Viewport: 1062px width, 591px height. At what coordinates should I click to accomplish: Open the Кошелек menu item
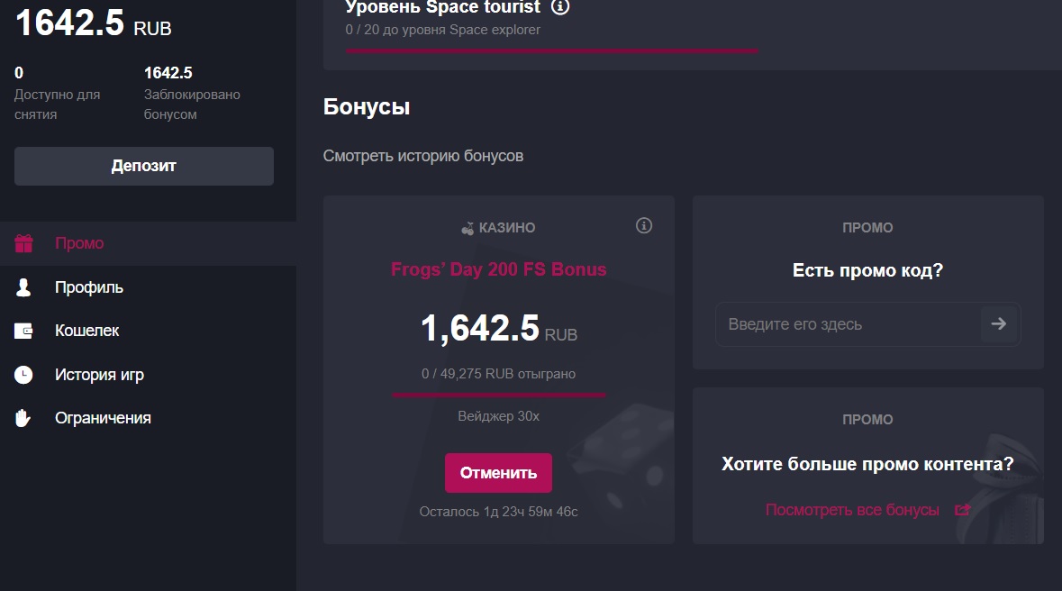(148, 331)
